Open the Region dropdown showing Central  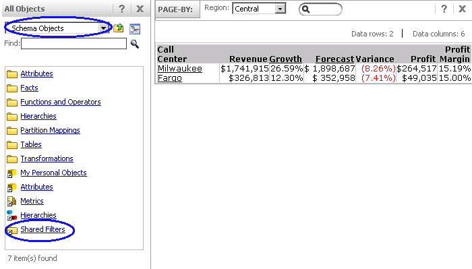pyautogui.click(x=259, y=9)
